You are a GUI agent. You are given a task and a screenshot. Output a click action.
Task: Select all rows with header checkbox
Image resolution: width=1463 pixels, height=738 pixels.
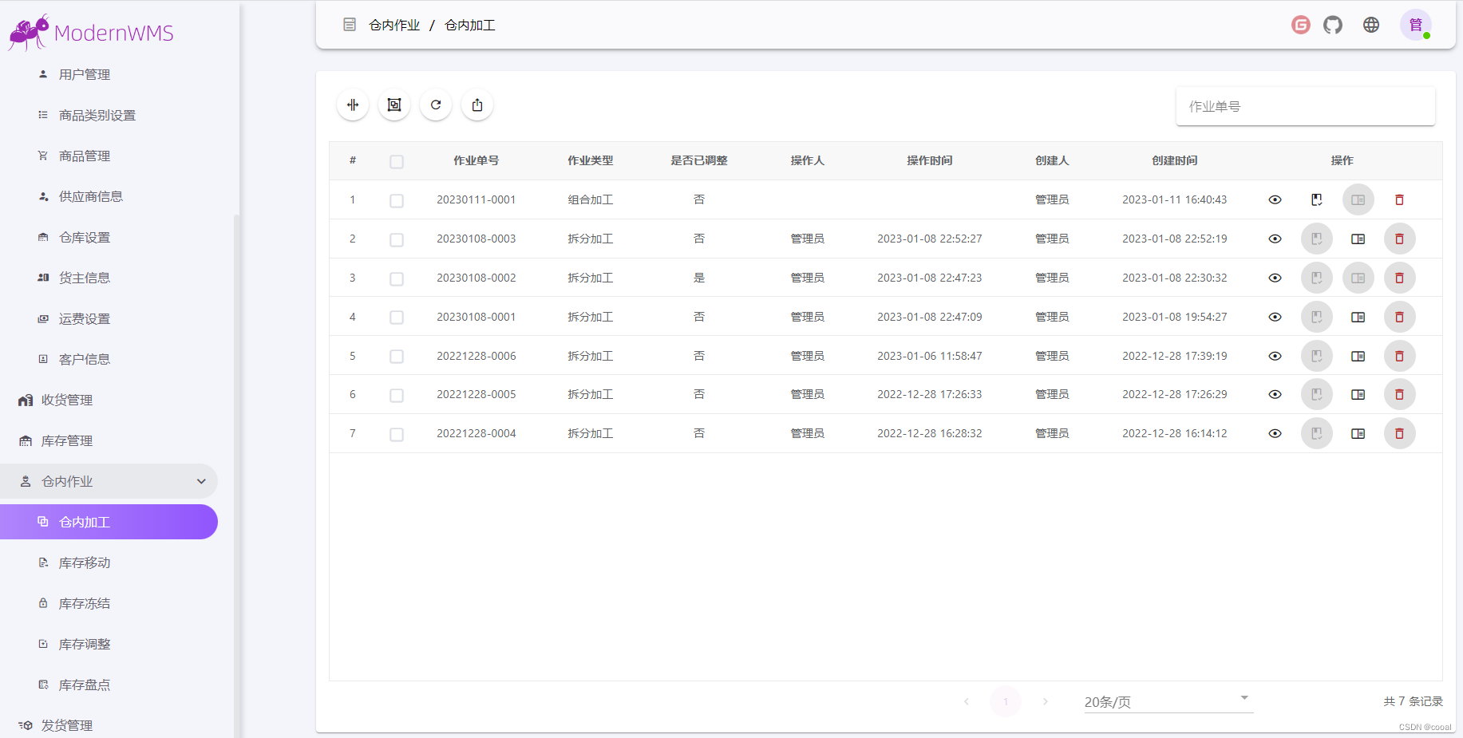pyautogui.click(x=397, y=161)
